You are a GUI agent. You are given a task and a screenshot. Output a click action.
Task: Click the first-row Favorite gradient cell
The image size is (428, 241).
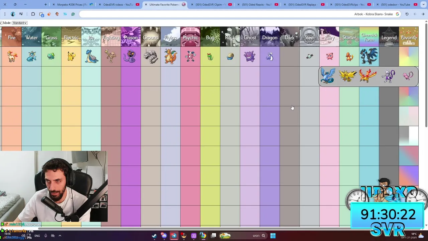409,57
